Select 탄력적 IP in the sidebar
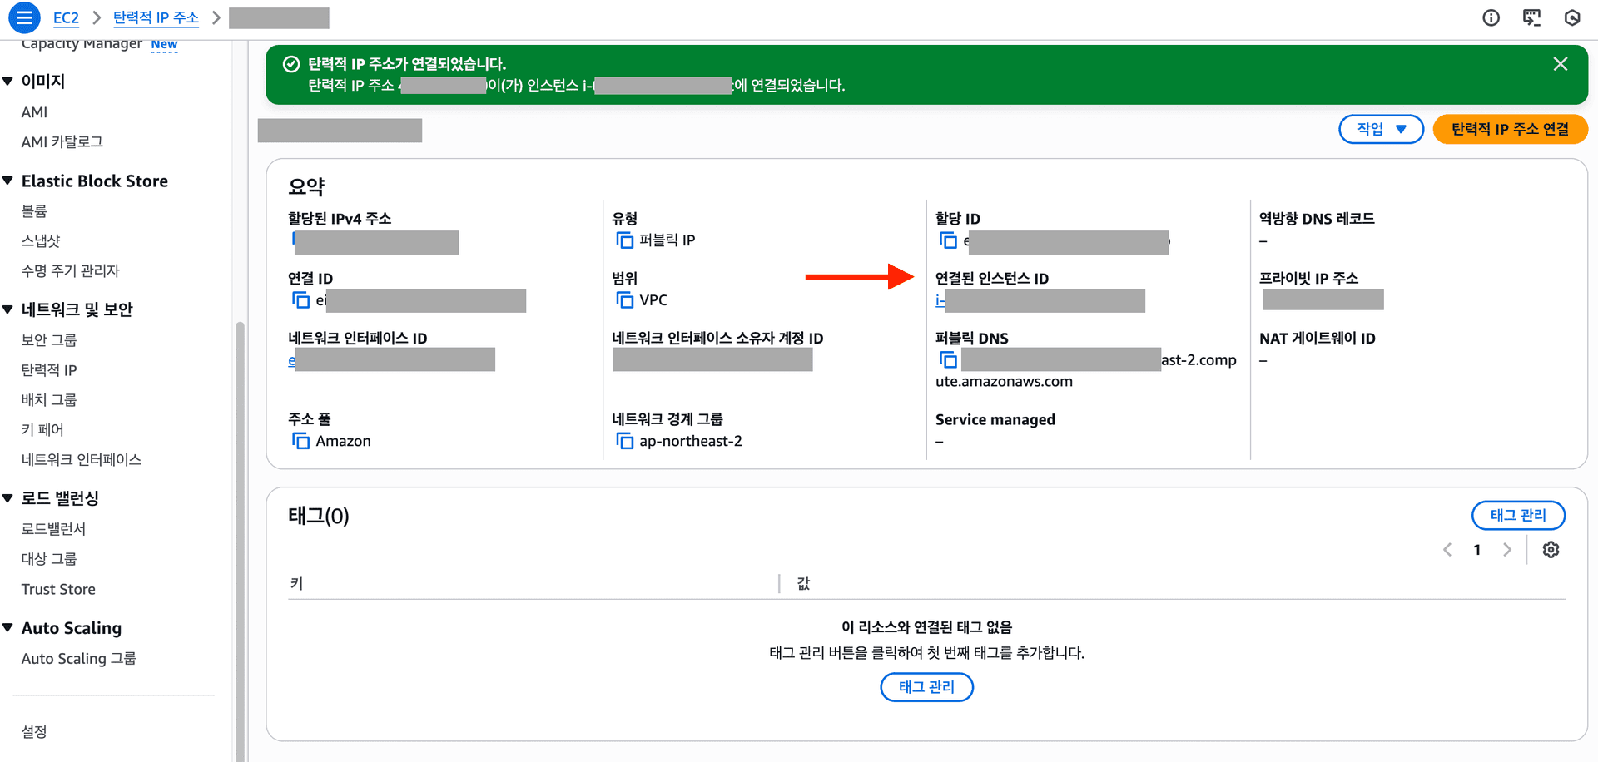 pos(47,369)
